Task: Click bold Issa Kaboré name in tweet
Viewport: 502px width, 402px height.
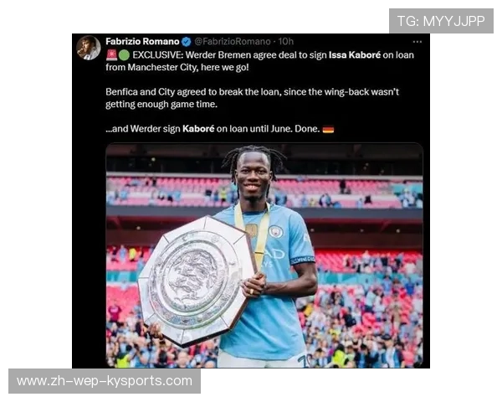Action: point(355,55)
